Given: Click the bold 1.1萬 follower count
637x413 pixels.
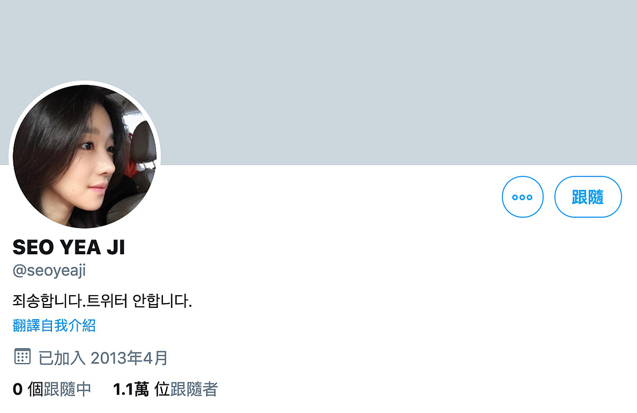Looking at the screenshot, I should click(131, 389).
